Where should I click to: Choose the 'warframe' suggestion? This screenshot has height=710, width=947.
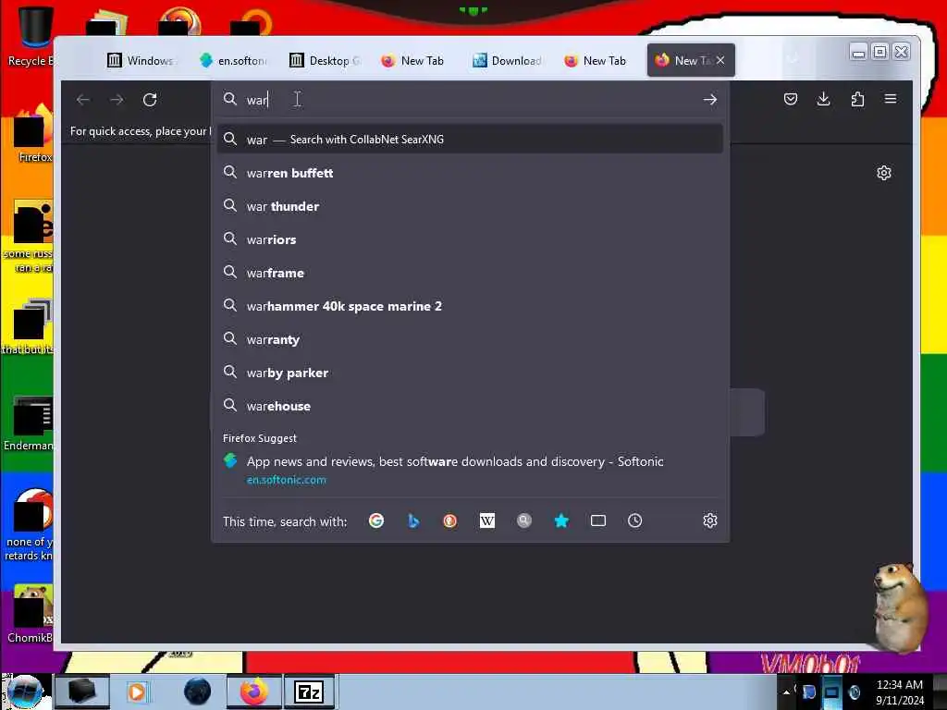pyautogui.click(x=470, y=273)
